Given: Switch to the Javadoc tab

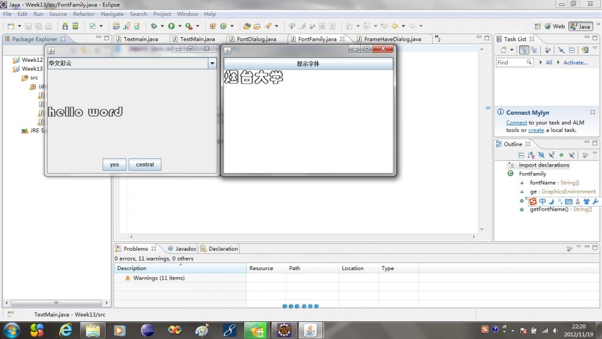Looking at the screenshot, I should point(182,249).
